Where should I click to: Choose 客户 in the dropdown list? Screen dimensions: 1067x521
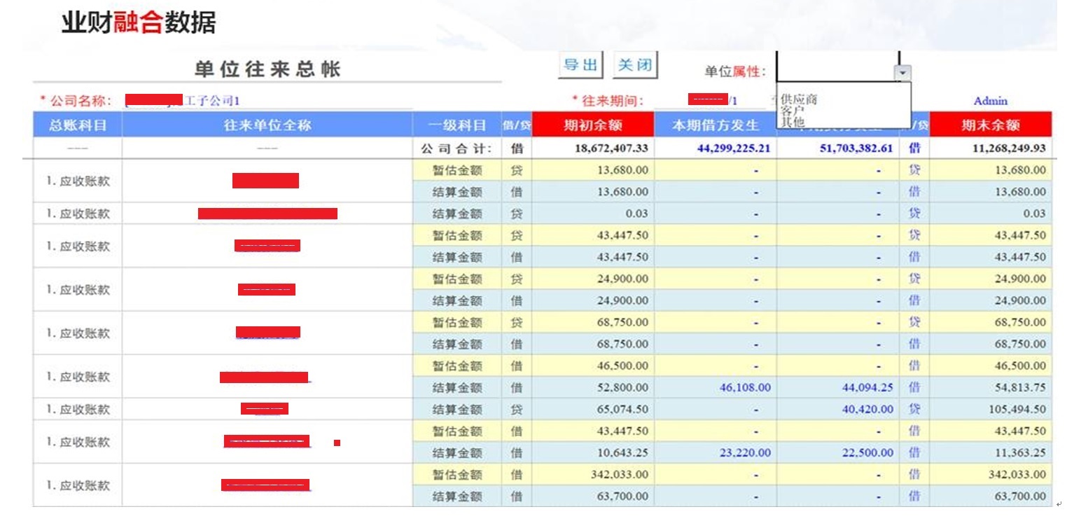tap(793, 111)
